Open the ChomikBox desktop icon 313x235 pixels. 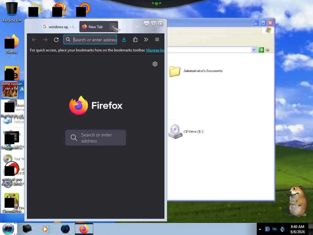tap(12, 203)
